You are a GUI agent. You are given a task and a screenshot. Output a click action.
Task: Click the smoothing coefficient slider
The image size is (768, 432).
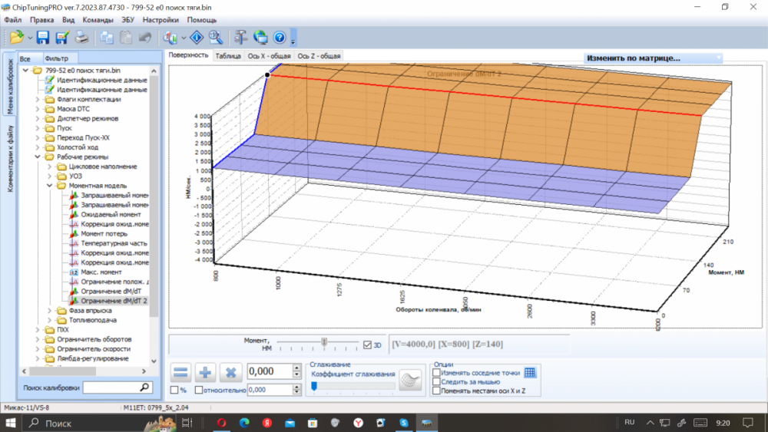pyautogui.click(x=353, y=385)
